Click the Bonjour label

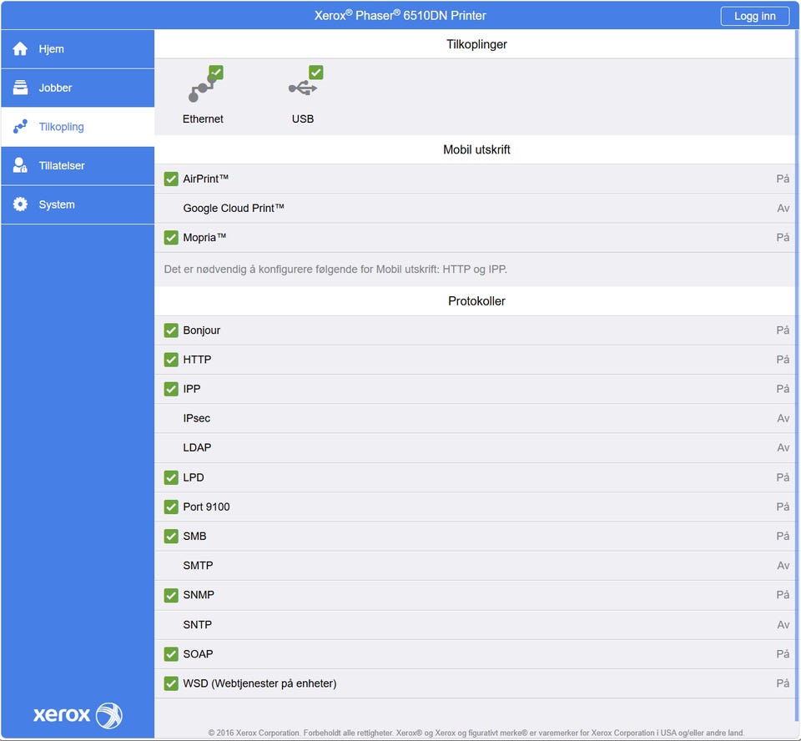(201, 330)
